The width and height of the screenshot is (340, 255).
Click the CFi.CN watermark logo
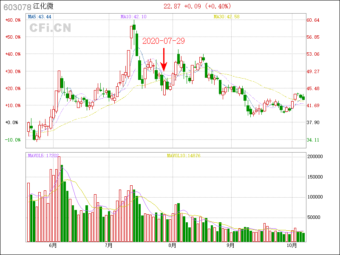coord(50,28)
